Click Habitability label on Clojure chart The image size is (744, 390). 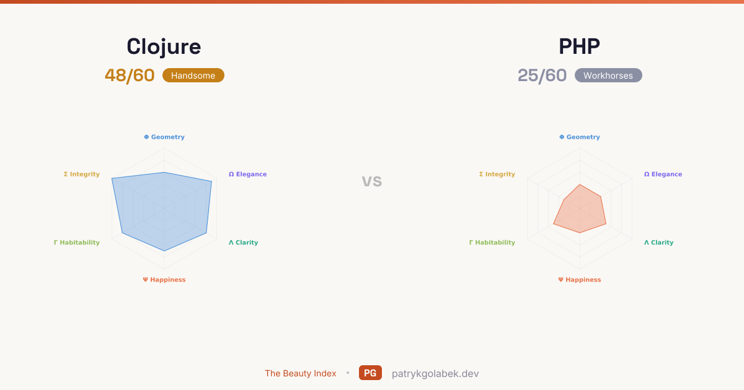(77, 243)
